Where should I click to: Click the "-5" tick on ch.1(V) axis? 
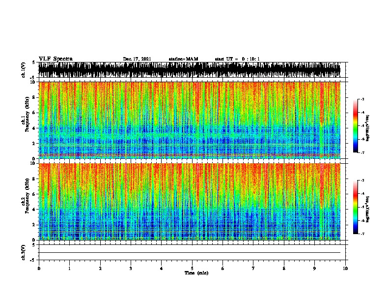33,78
